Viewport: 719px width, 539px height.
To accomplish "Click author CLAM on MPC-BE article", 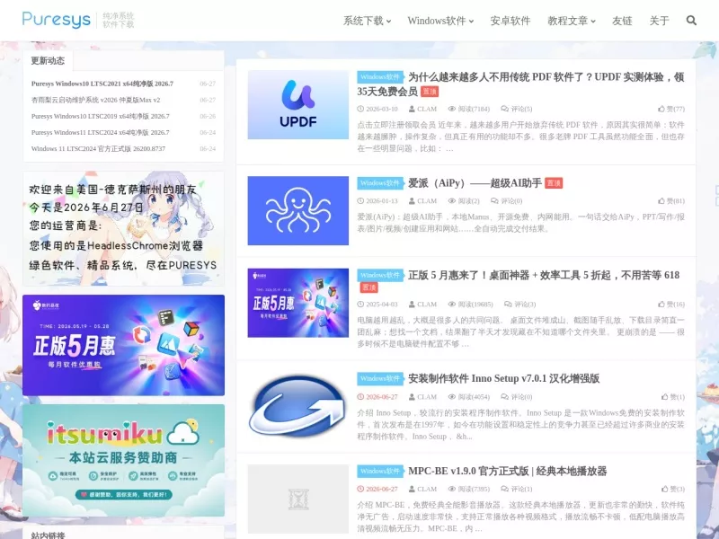I will 422,489.
